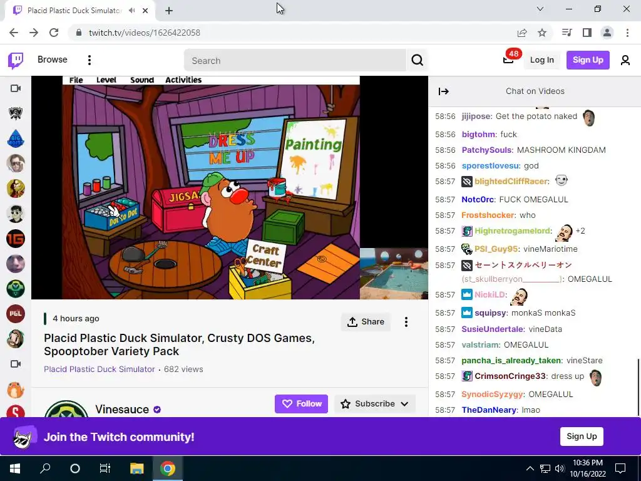The image size is (641, 481).
Task: Click Activities in the game menu bar
Action: [x=183, y=80]
